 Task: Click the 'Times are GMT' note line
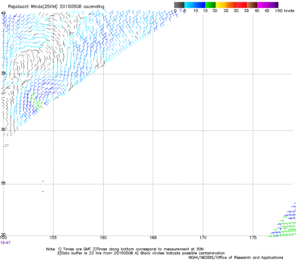124,249
